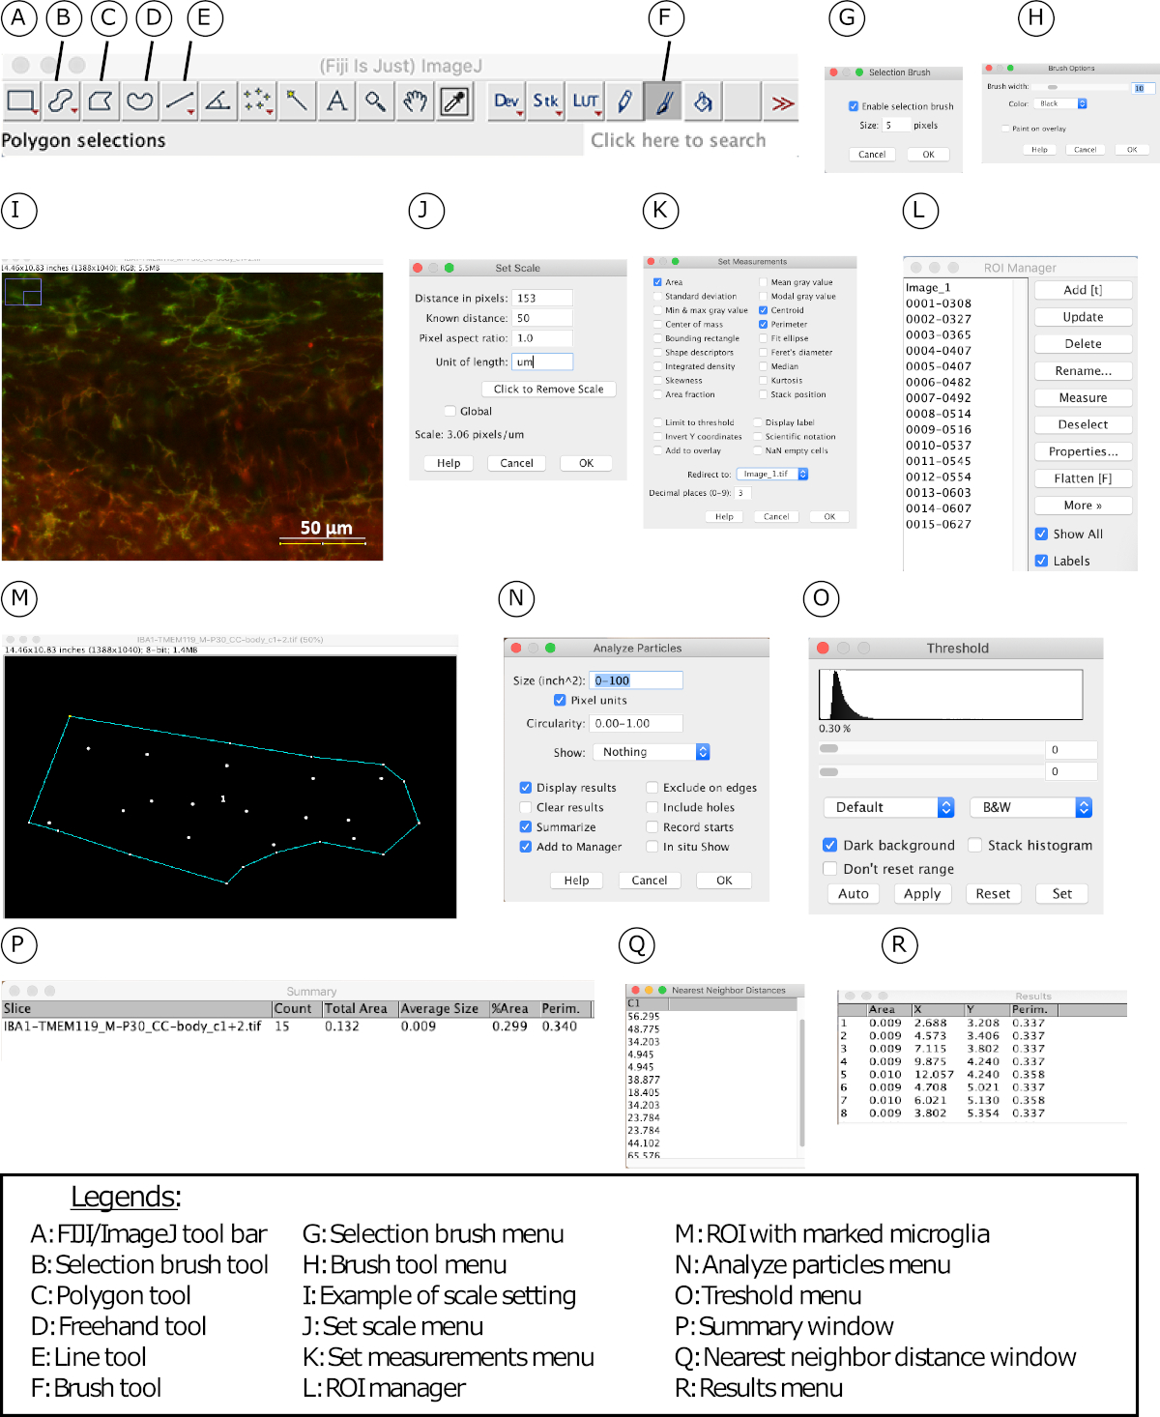Select the Rectangle selection tool

[x=21, y=101]
